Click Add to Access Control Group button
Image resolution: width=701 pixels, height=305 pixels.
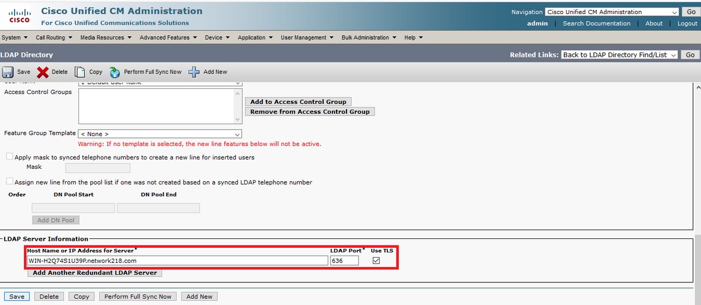coord(299,102)
